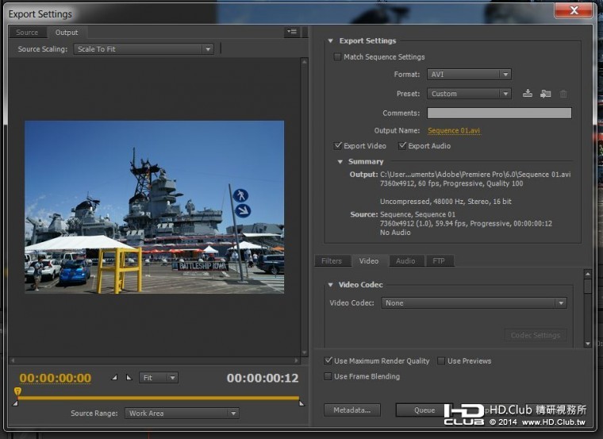The height and width of the screenshot is (439, 603).
Task: Collapse the Summary section triangle
Action: pos(340,162)
